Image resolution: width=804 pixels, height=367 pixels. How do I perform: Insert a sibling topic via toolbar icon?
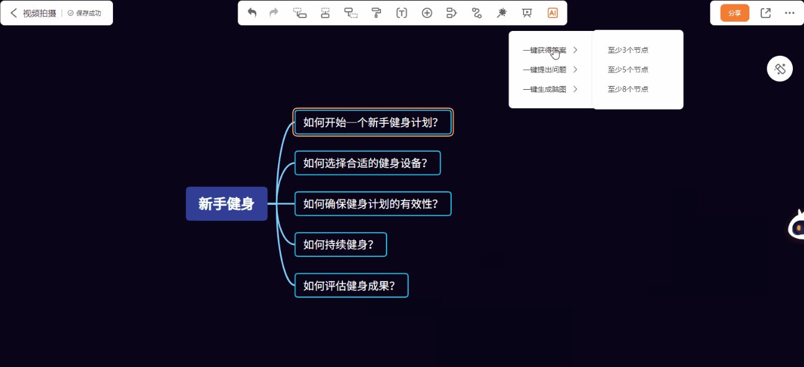click(325, 13)
